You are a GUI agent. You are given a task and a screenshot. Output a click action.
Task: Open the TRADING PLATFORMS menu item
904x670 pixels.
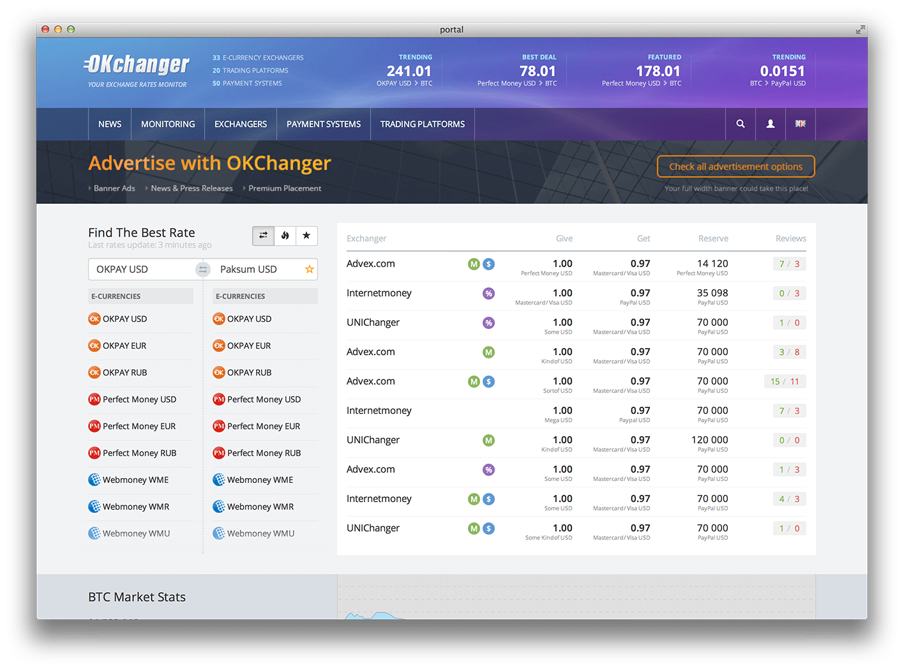[423, 124]
